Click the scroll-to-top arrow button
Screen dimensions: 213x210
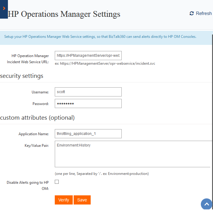point(207,204)
